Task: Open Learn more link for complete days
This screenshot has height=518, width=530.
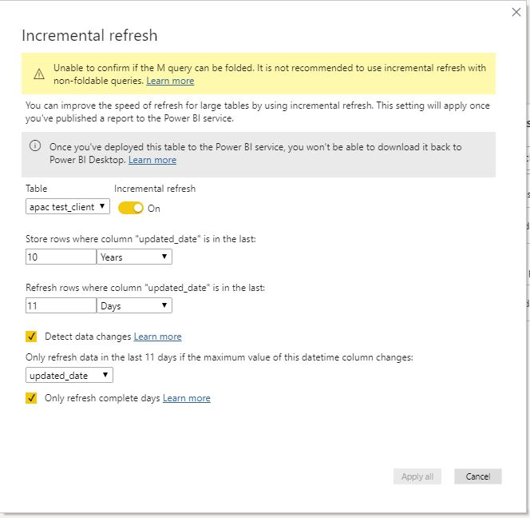Action: 187,398
